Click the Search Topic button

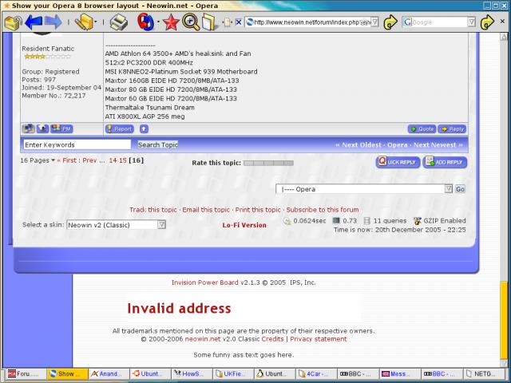pyautogui.click(x=158, y=145)
